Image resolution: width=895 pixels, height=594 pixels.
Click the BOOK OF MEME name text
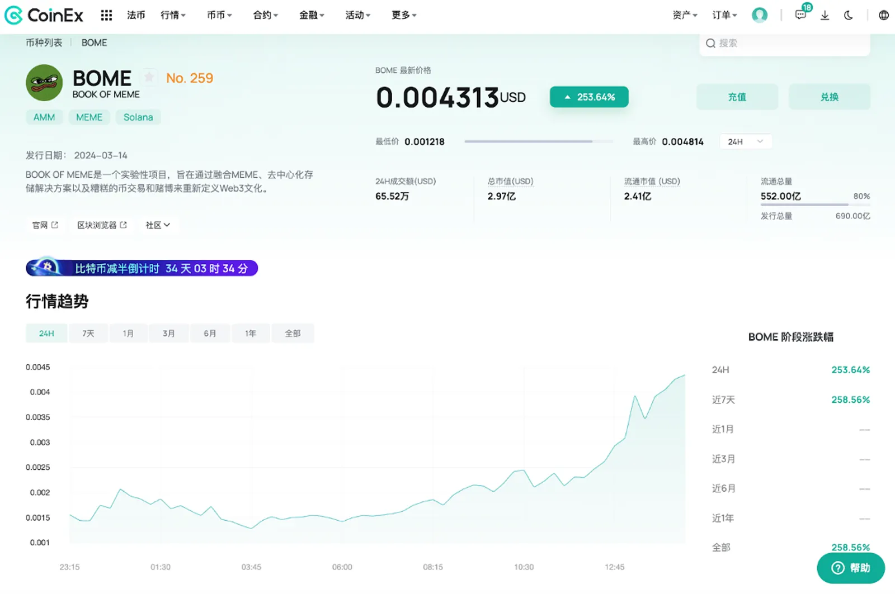[x=106, y=94]
